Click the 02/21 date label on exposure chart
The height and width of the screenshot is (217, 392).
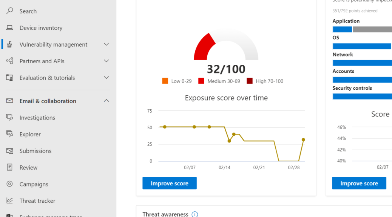coord(259,167)
